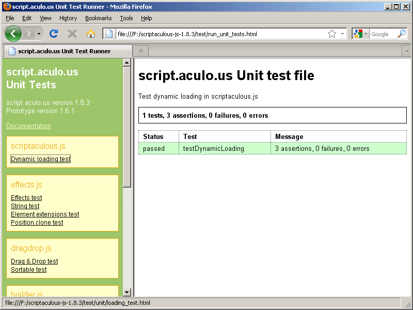
Task: Open the File menu
Action: click(x=10, y=18)
